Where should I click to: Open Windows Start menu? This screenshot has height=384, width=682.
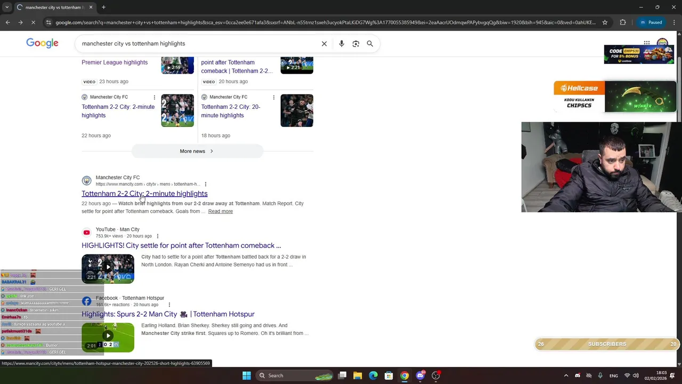coord(247,375)
